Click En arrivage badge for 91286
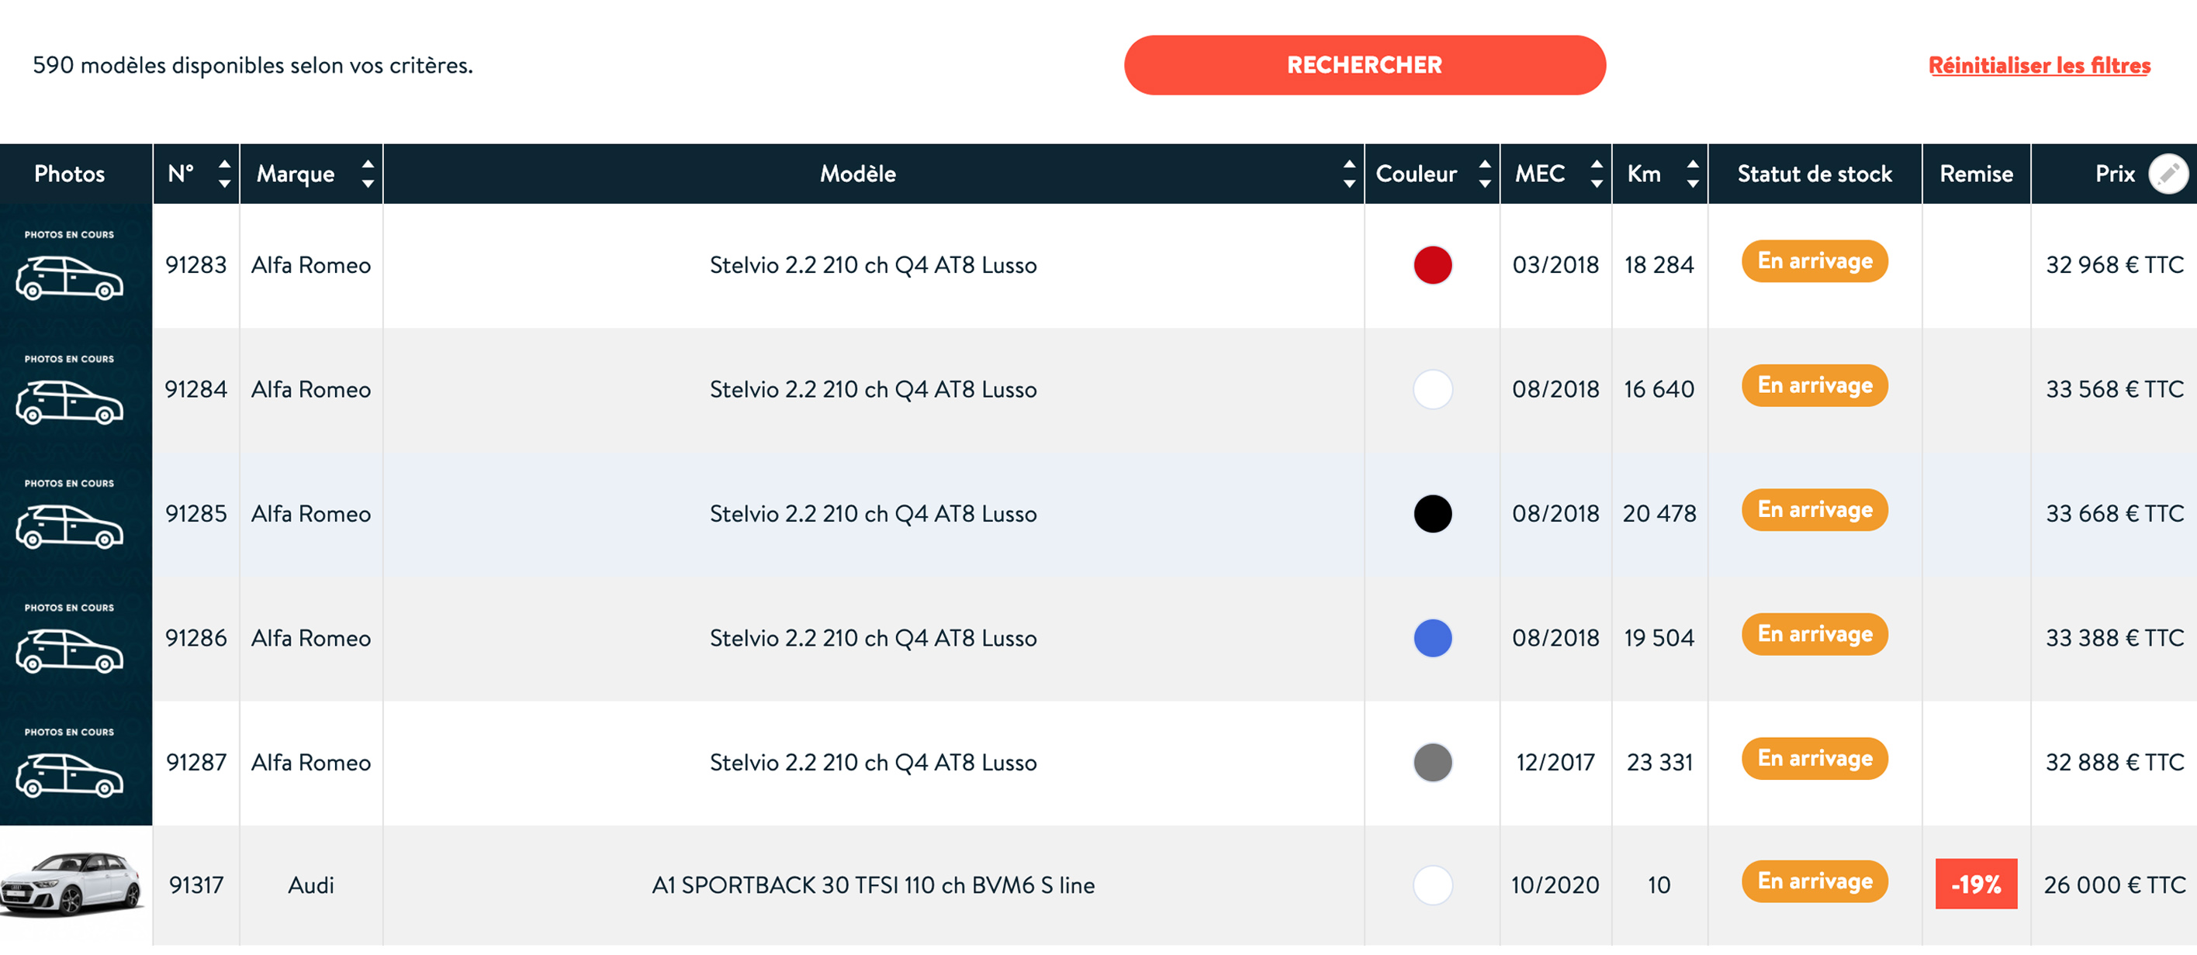This screenshot has height=955, width=2197. coord(1814,634)
